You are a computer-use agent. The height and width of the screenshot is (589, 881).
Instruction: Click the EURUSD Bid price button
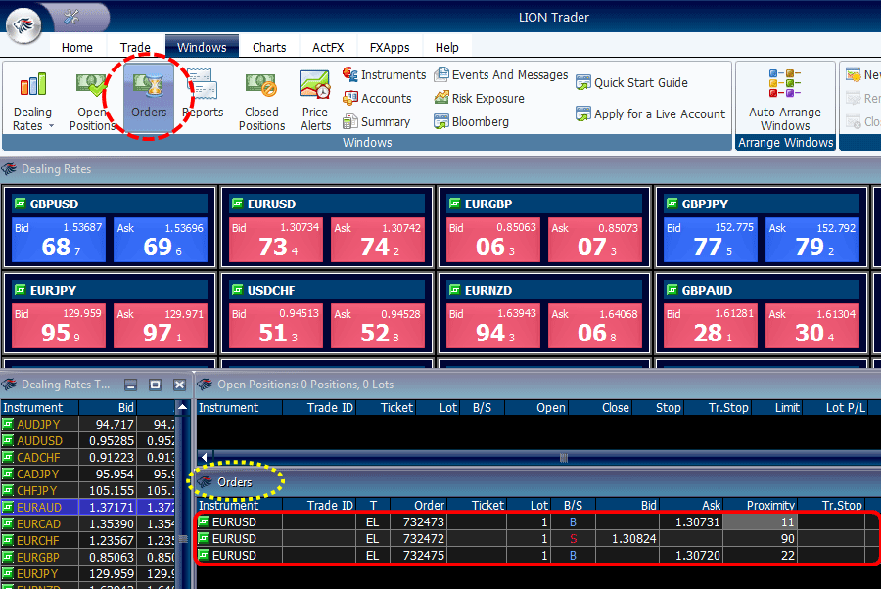[276, 240]
